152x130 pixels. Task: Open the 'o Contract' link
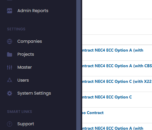click(93, 113)
